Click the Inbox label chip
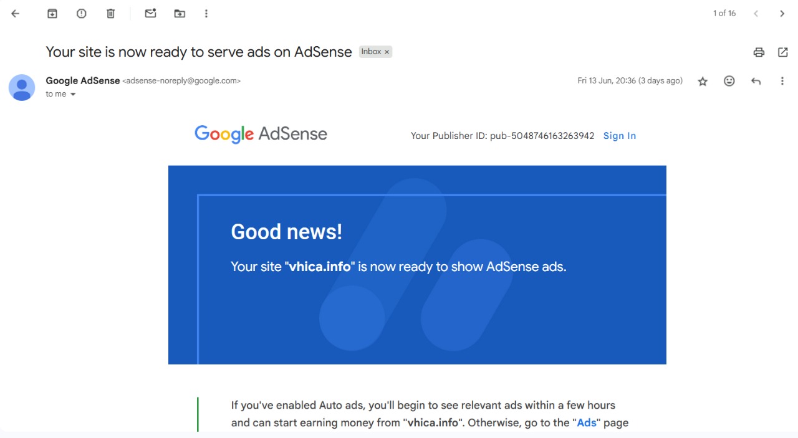 (x=372, y=52)
